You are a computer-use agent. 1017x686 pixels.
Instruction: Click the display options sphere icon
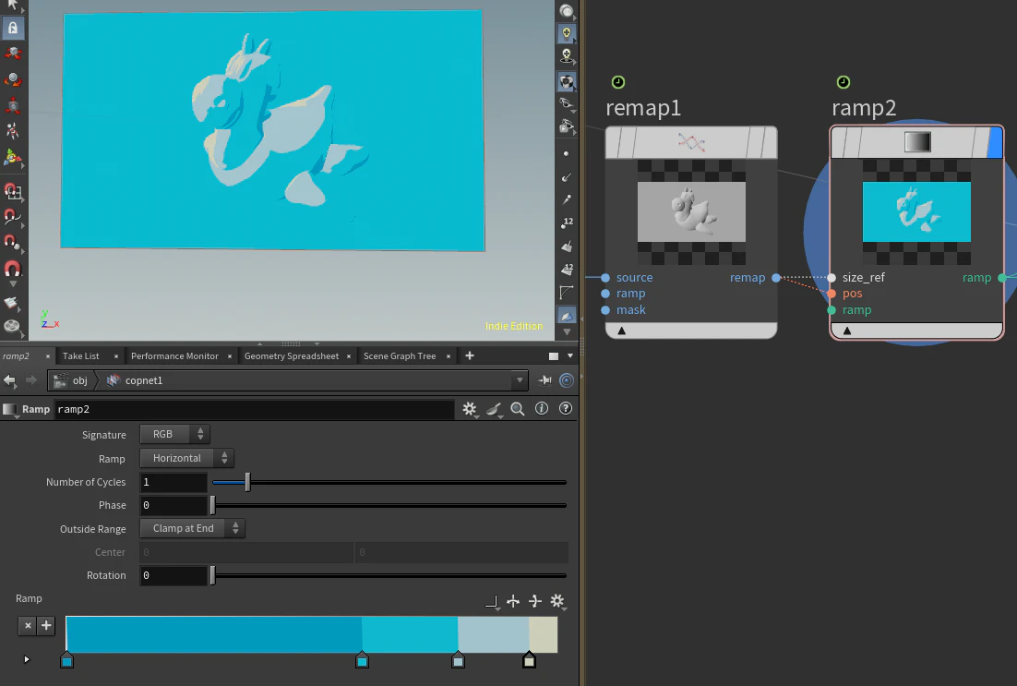[567, 10]
